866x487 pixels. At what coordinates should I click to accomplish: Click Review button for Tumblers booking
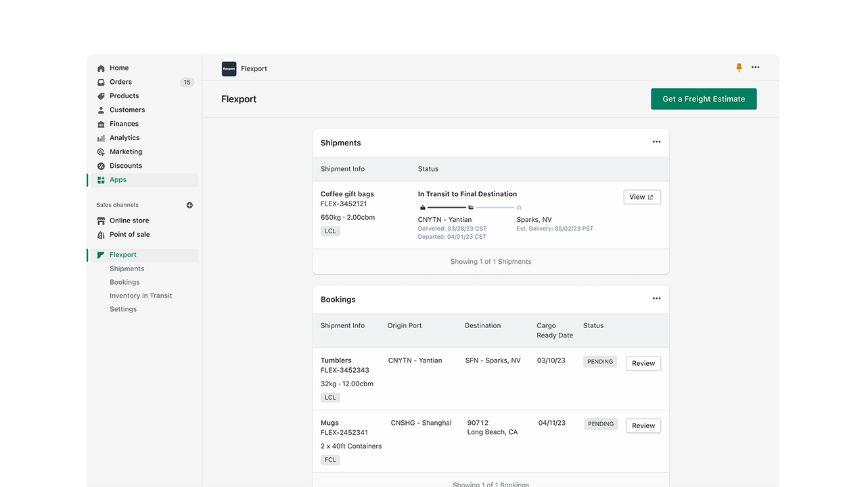pos(643,363)
